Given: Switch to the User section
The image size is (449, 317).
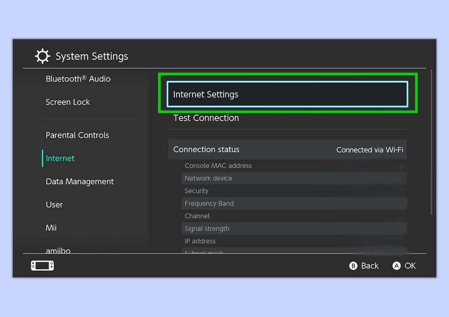Looking at the screenshot, I should tap(54, 205).
